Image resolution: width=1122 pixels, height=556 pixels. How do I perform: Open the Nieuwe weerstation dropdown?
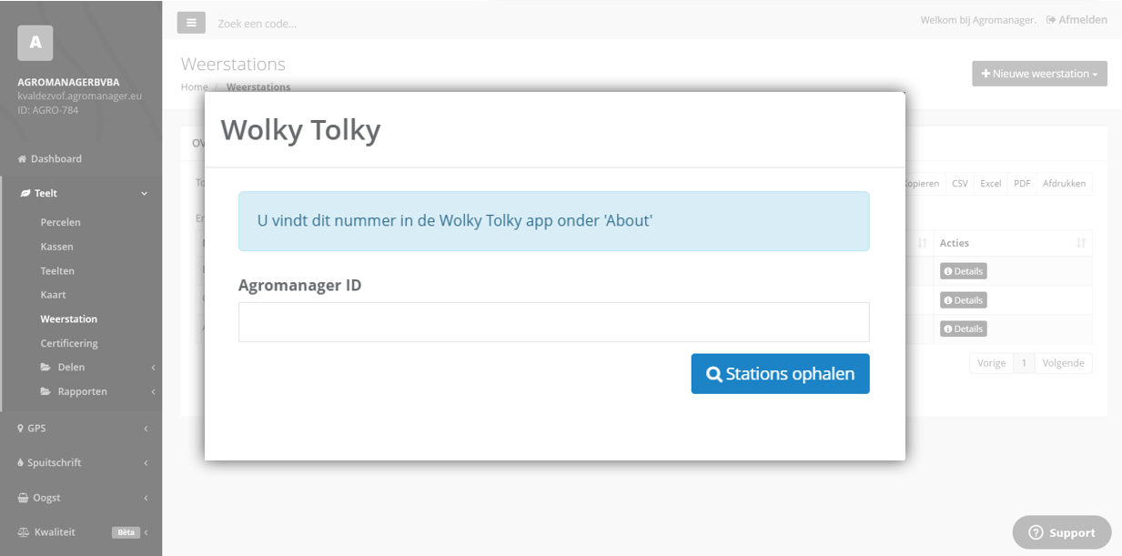coord(1039,74)
